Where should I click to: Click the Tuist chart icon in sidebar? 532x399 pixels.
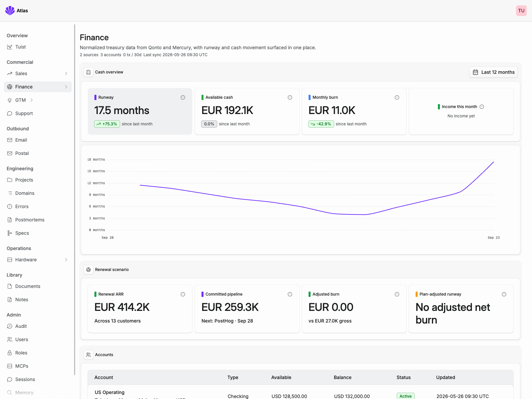click(x=10, y=47)
